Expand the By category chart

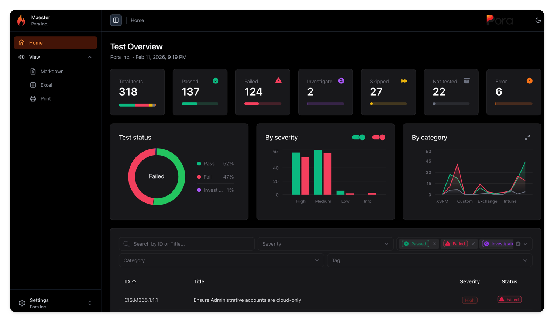527,137
